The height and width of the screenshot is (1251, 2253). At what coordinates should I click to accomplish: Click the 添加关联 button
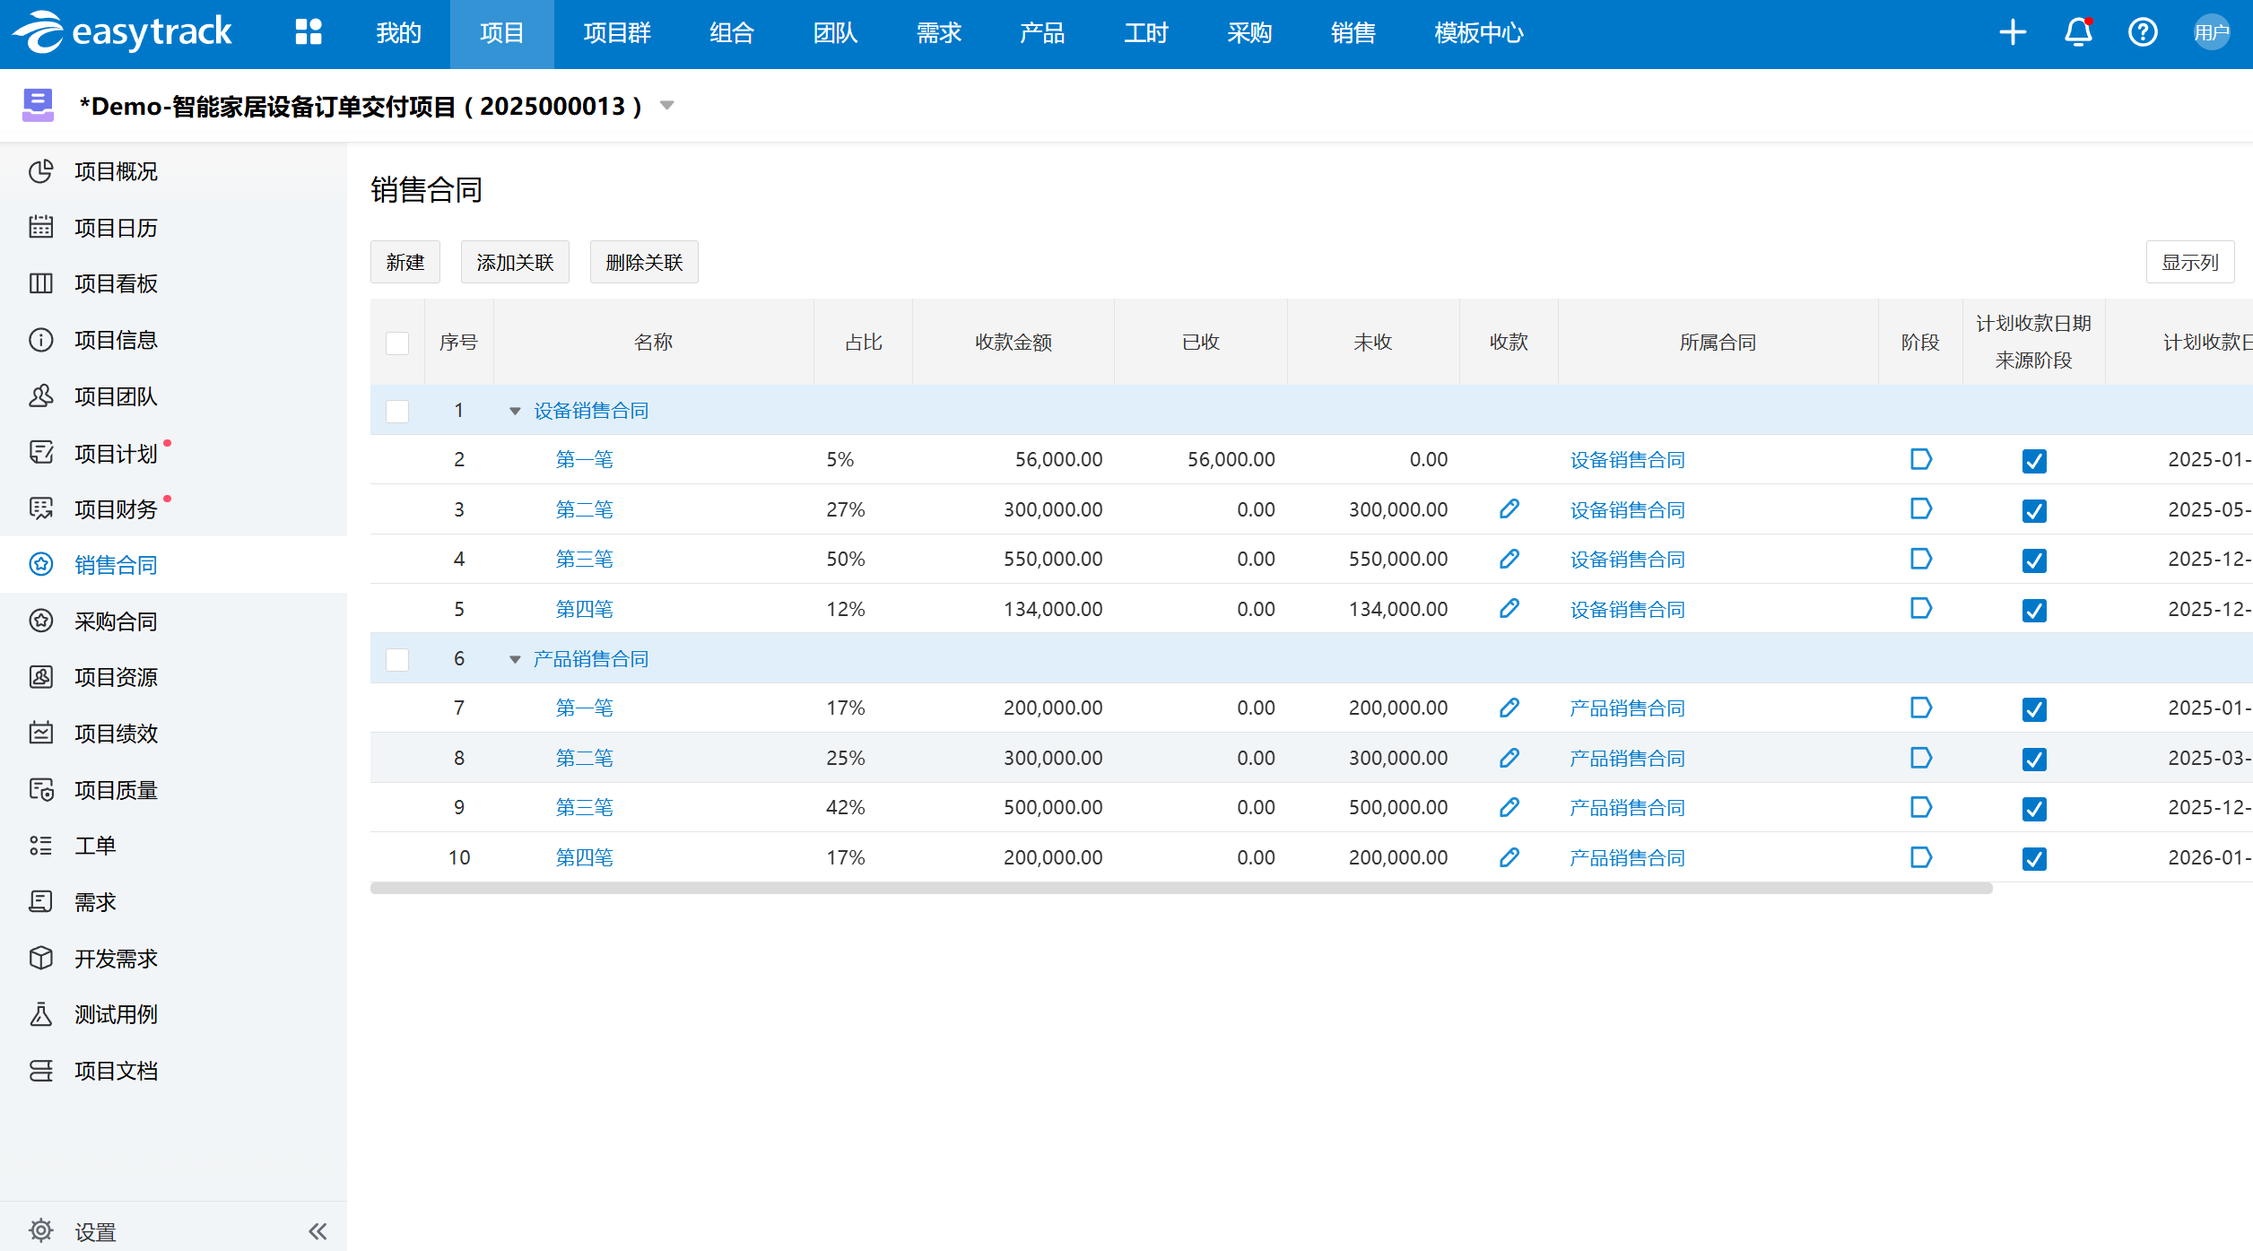pos(515,262)
